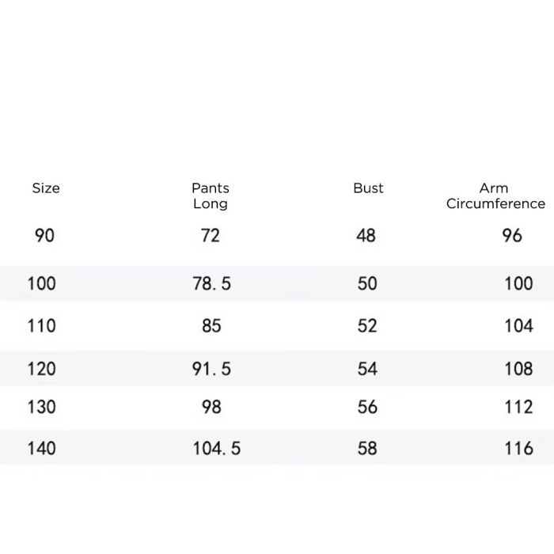Select size 130 in the Size column
The height and width of the screenshot is (554, 554).
coord(42,407)
